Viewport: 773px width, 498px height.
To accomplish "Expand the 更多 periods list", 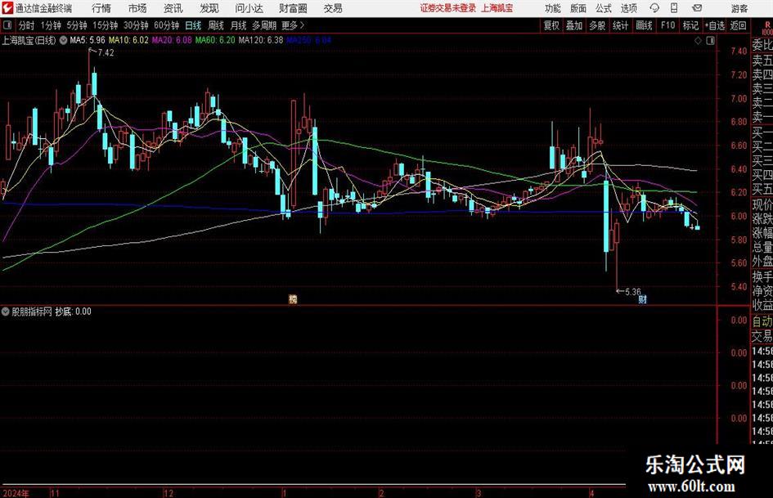I will [x=293, y=25].
